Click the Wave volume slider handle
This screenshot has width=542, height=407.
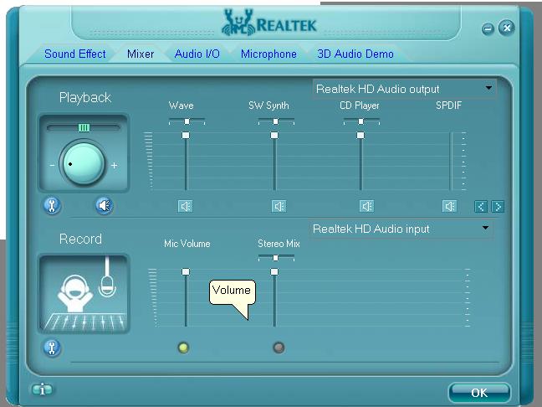(x=186, y=136)
